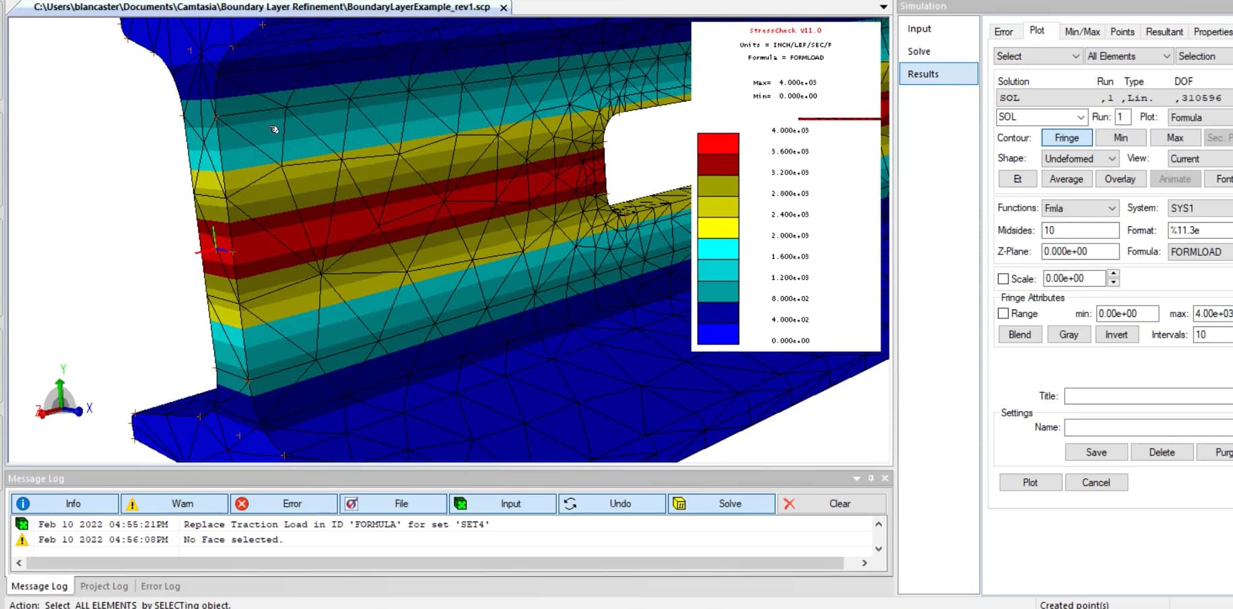
Task: Click the Plot button
Action: tap(1030, 482)
